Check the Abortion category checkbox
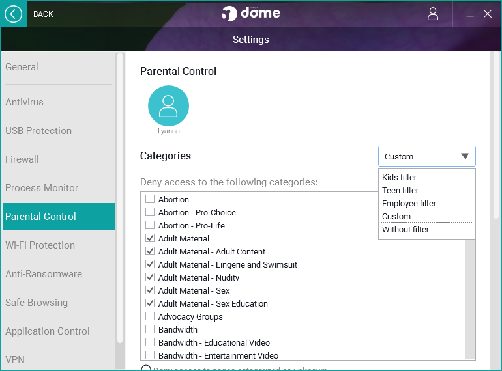The height and width of the screenshot is (371, 502). [150, 200]
